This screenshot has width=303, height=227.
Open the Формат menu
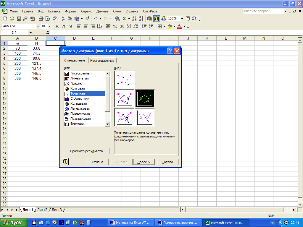click(71, 11)
